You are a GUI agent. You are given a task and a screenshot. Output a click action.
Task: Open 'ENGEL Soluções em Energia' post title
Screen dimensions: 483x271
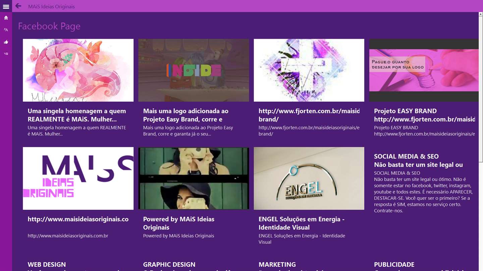(x=302, y=223)
